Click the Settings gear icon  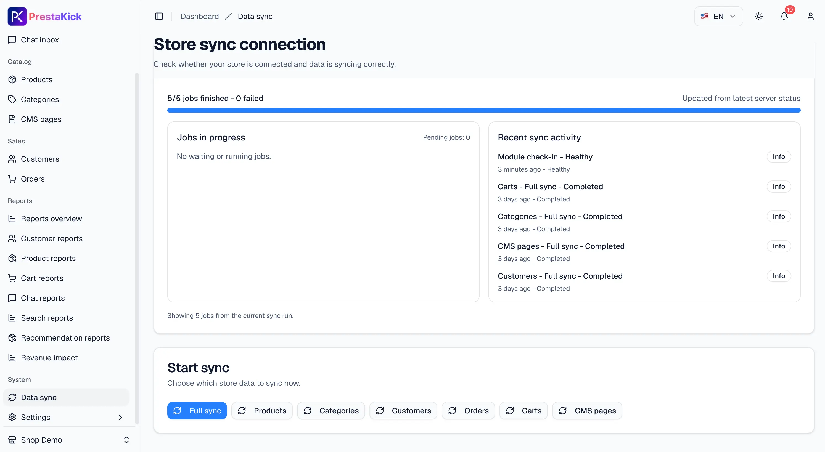pyautogui.click(x=12, y=417)
